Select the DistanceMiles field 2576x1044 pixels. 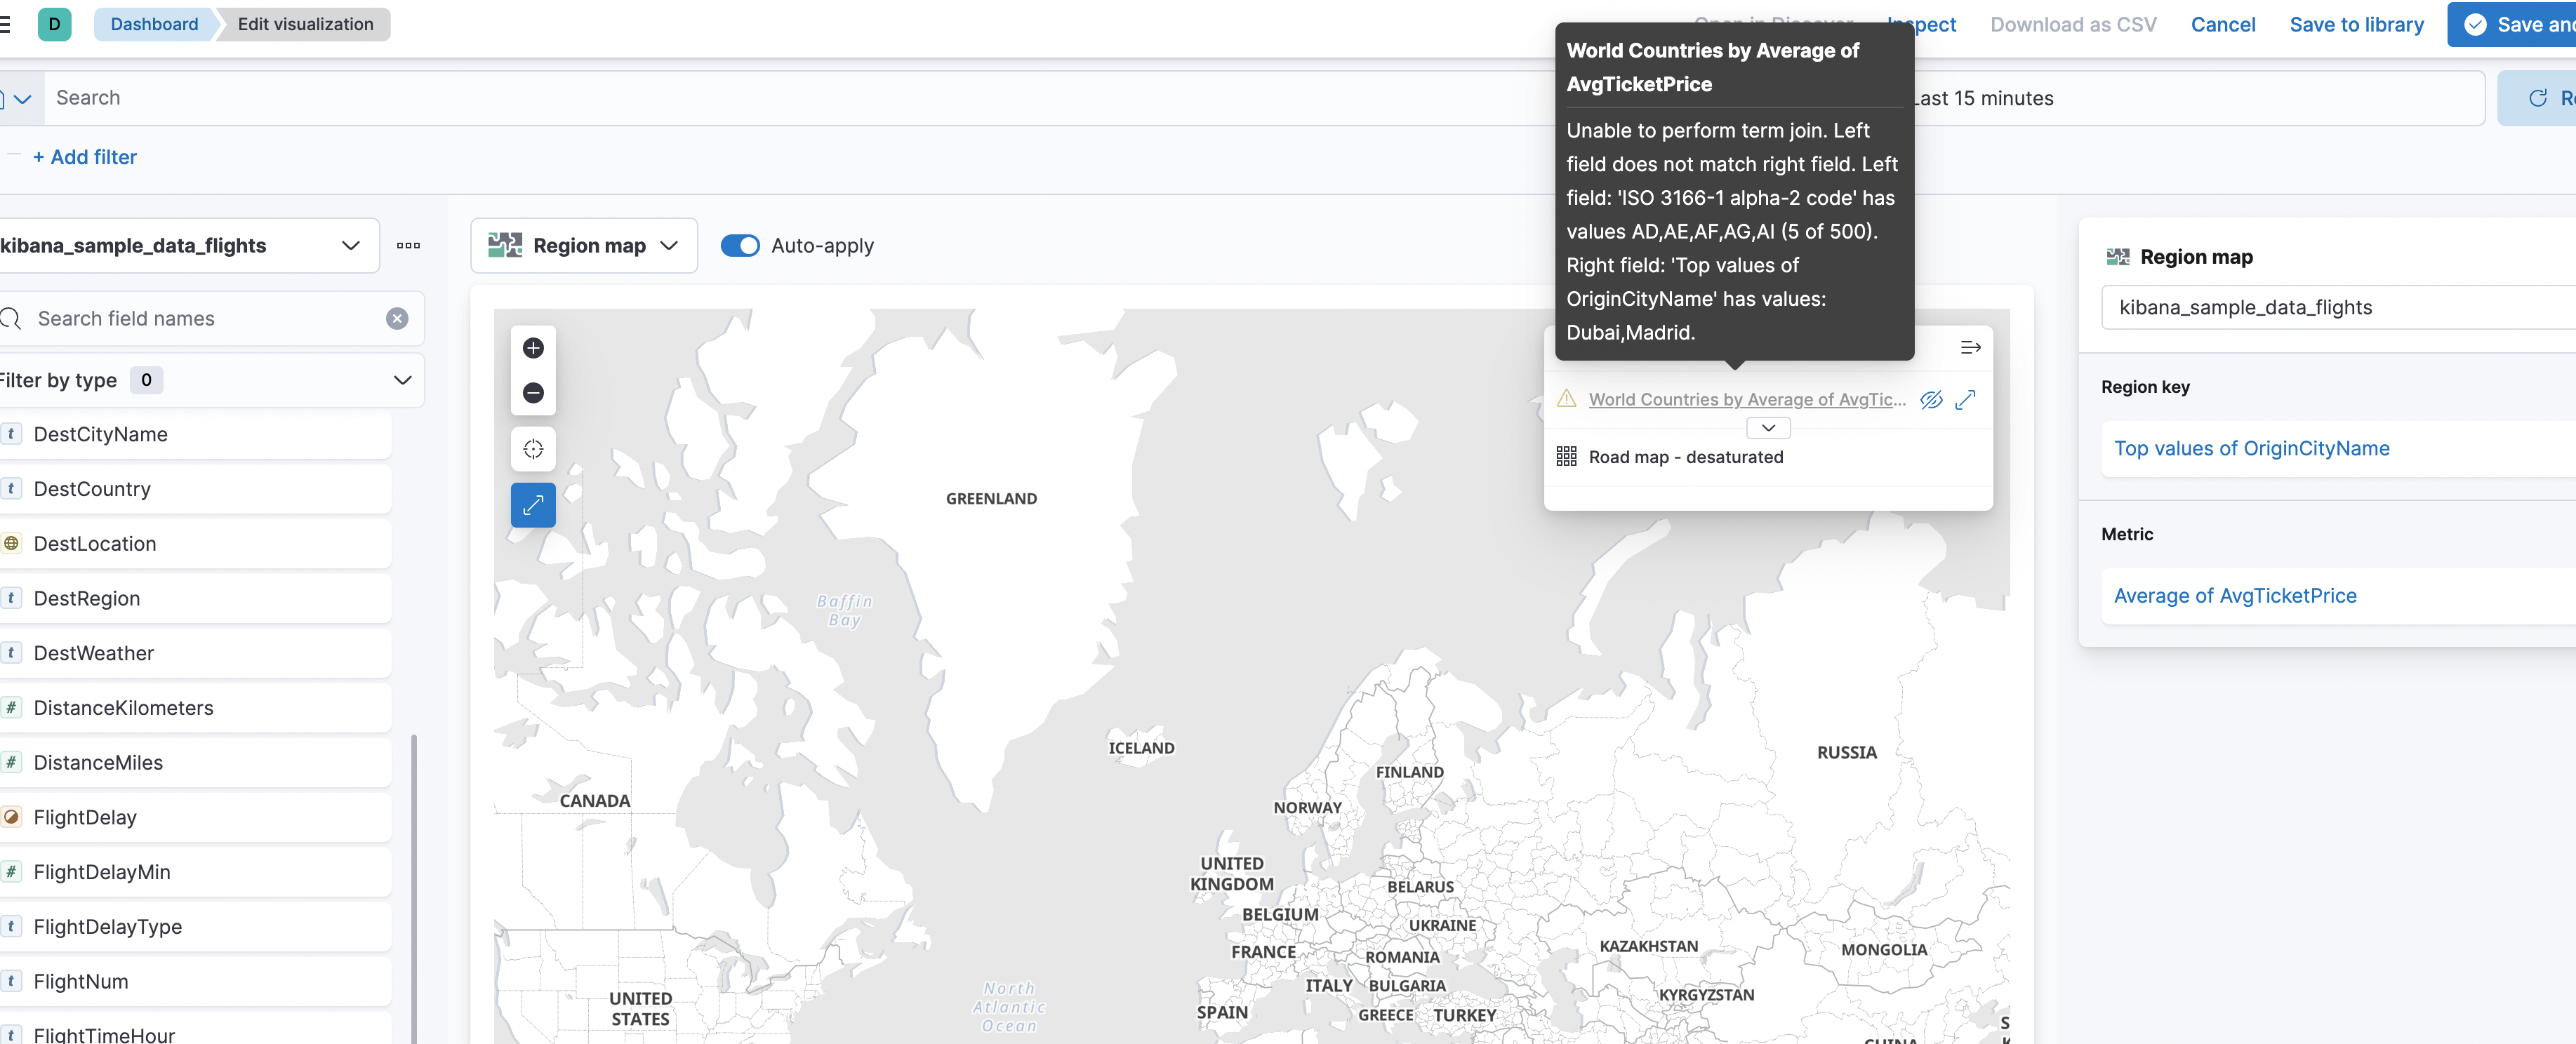point(195,763)
